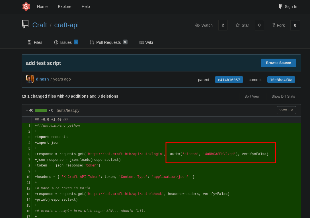Fork the craft-api repository

[x=278, y=25]
